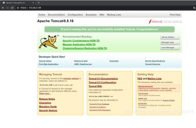Open the Security Notices link
196x128 pixels.
(x=48, y=110)
